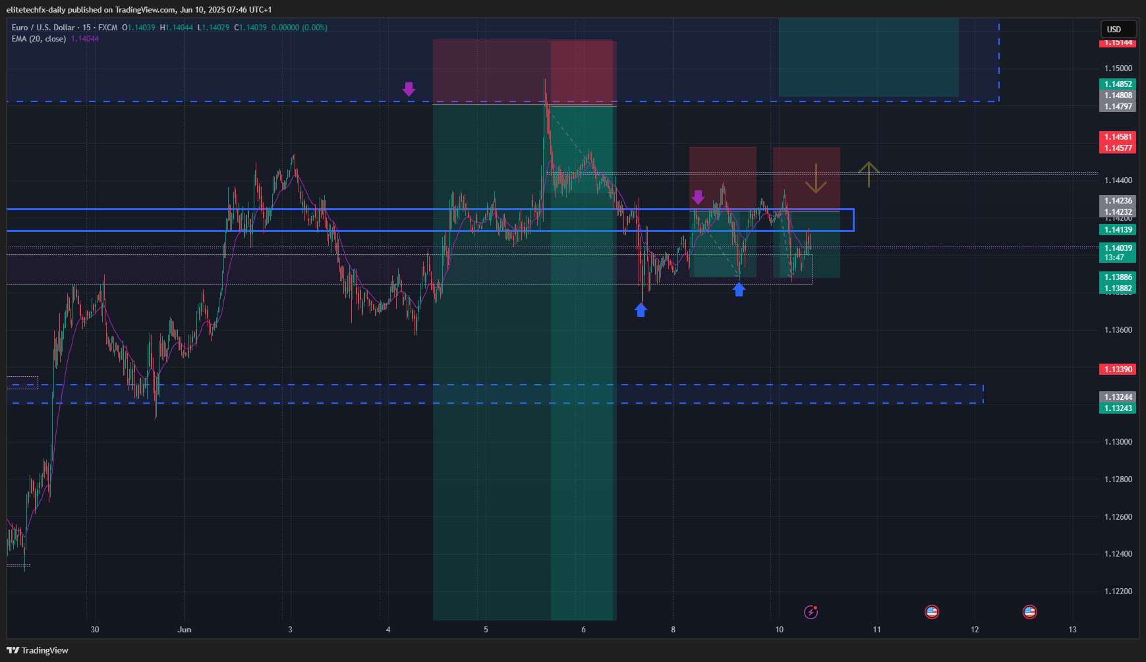This screenshot has width=1146, height=662.
Task: Click the red price label 1.15144
Action: pyautogui.click(x=1118, y=42)
